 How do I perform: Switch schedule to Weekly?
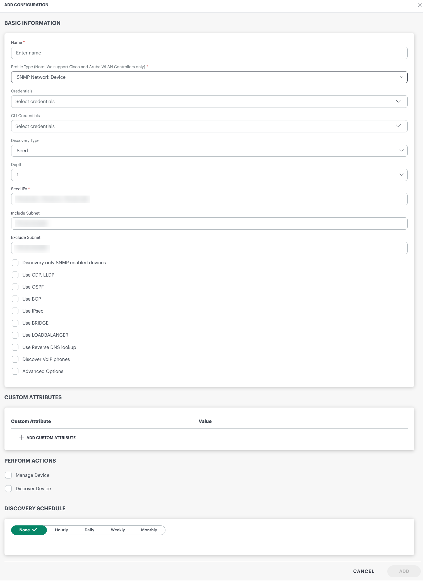pyautogui.click(x=118, y=530)
